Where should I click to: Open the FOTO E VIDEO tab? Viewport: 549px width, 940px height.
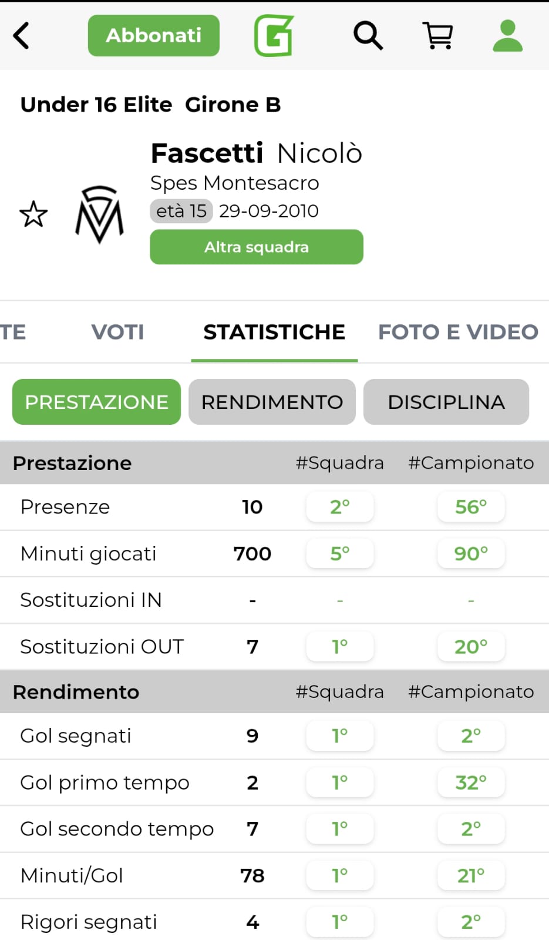(x=458, y=332)
